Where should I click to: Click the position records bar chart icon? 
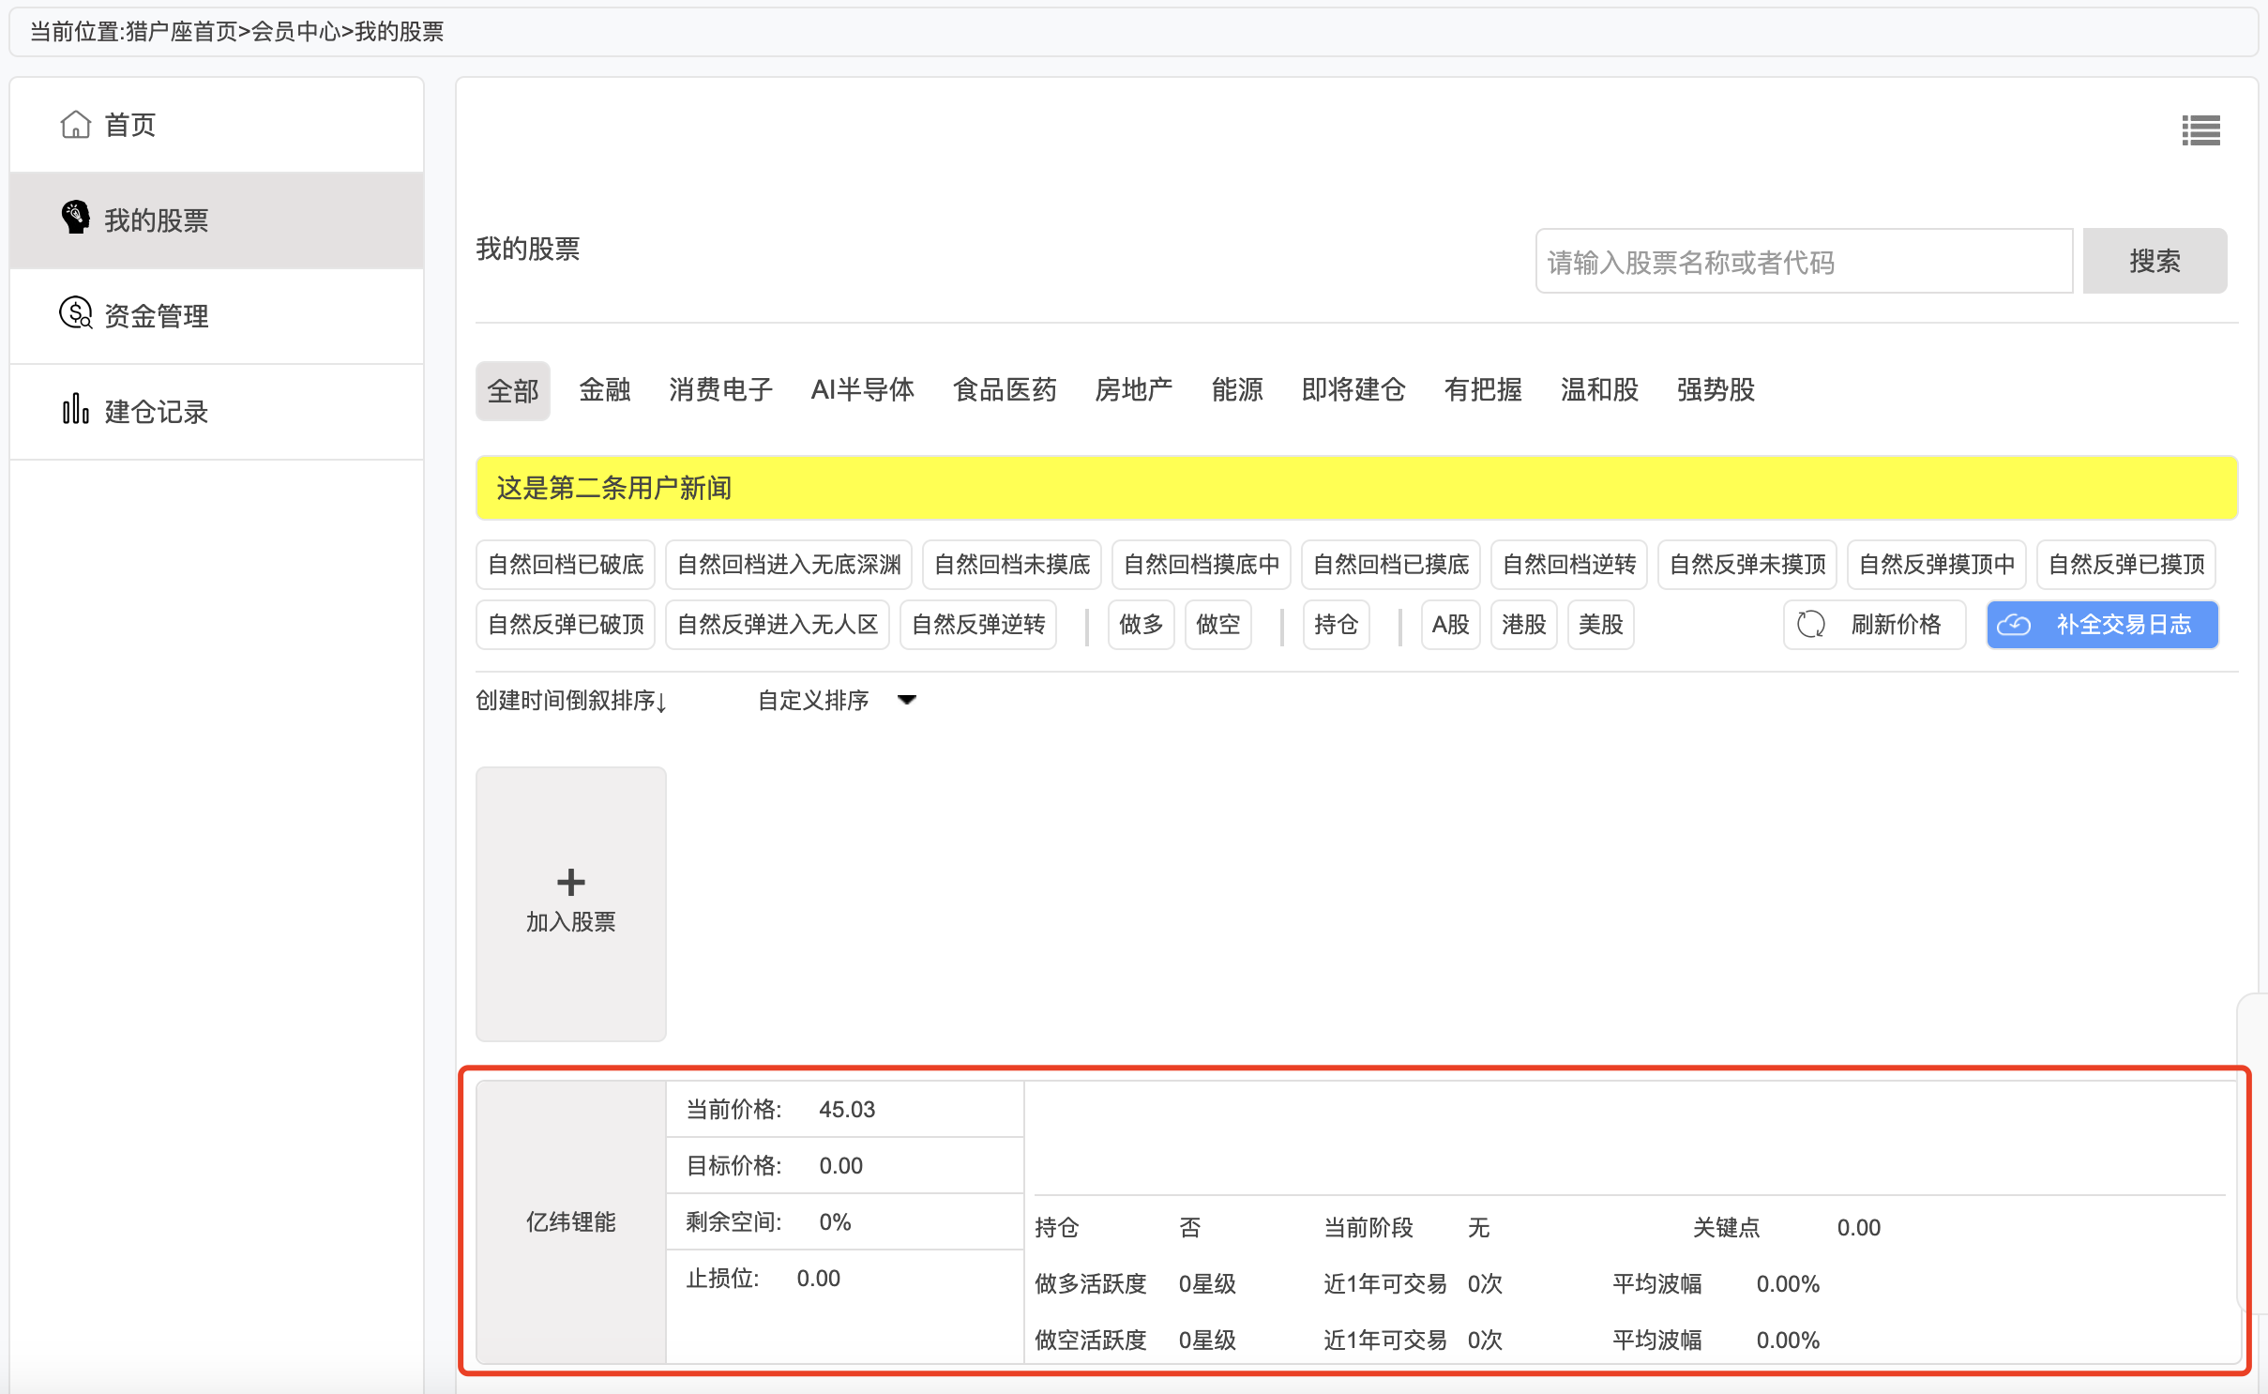click(x=75, y=409)
